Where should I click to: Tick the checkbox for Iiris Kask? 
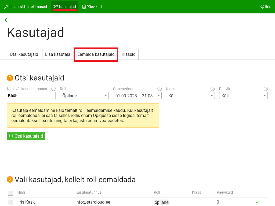[x=10, y=203]
